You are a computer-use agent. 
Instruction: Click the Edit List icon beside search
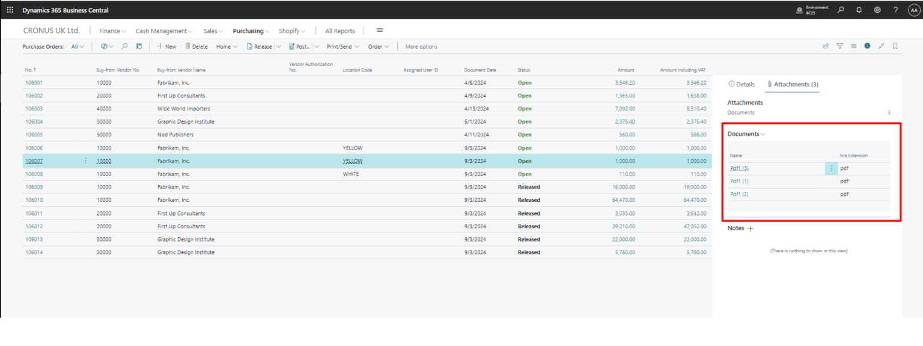[x=139, y=46]
